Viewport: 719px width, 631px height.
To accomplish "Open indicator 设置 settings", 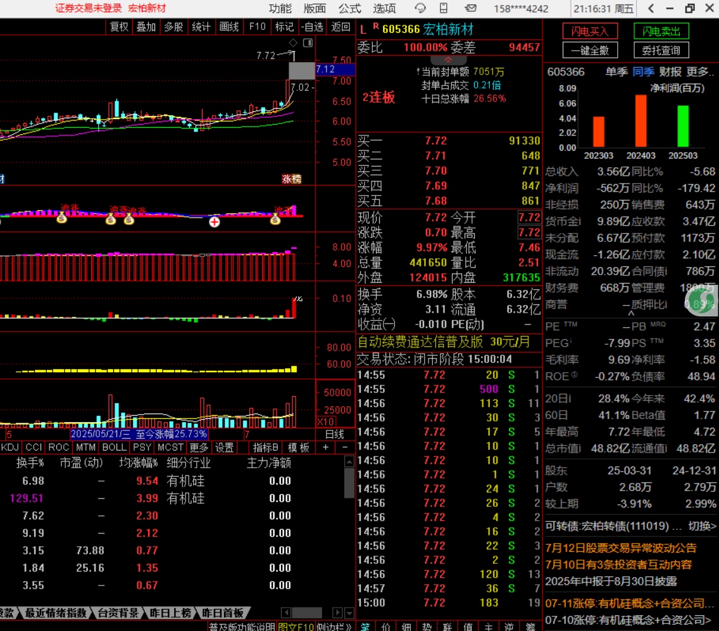I will point(225,447).
